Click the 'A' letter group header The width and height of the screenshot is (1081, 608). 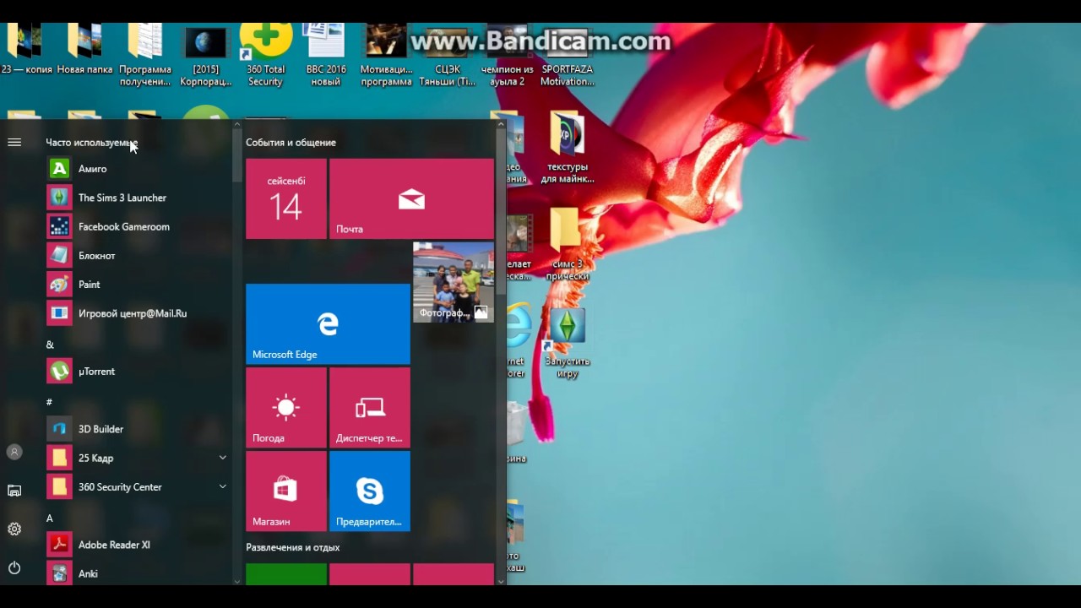point(49,518)
